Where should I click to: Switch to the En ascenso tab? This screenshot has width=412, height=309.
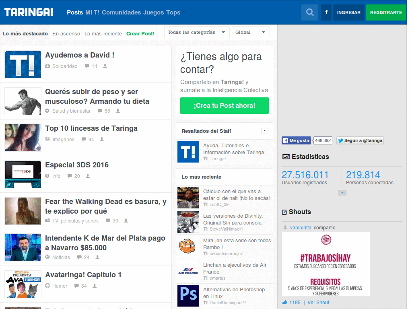coord(66,34)
